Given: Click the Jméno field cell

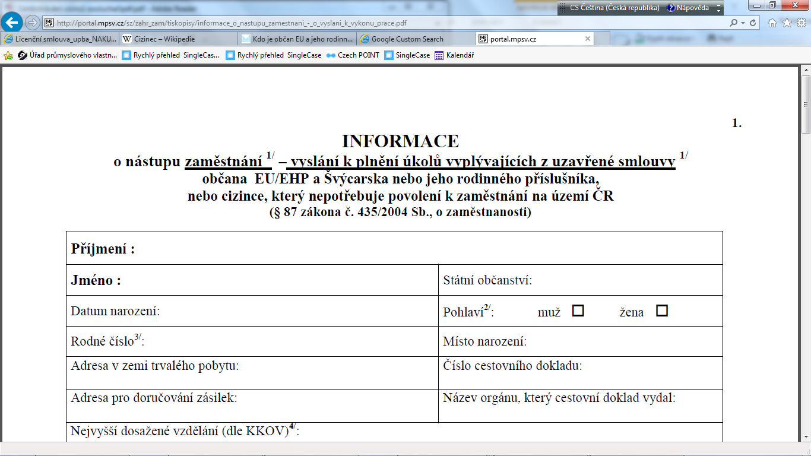Looking at the screenshot, I should click(252, 280).
